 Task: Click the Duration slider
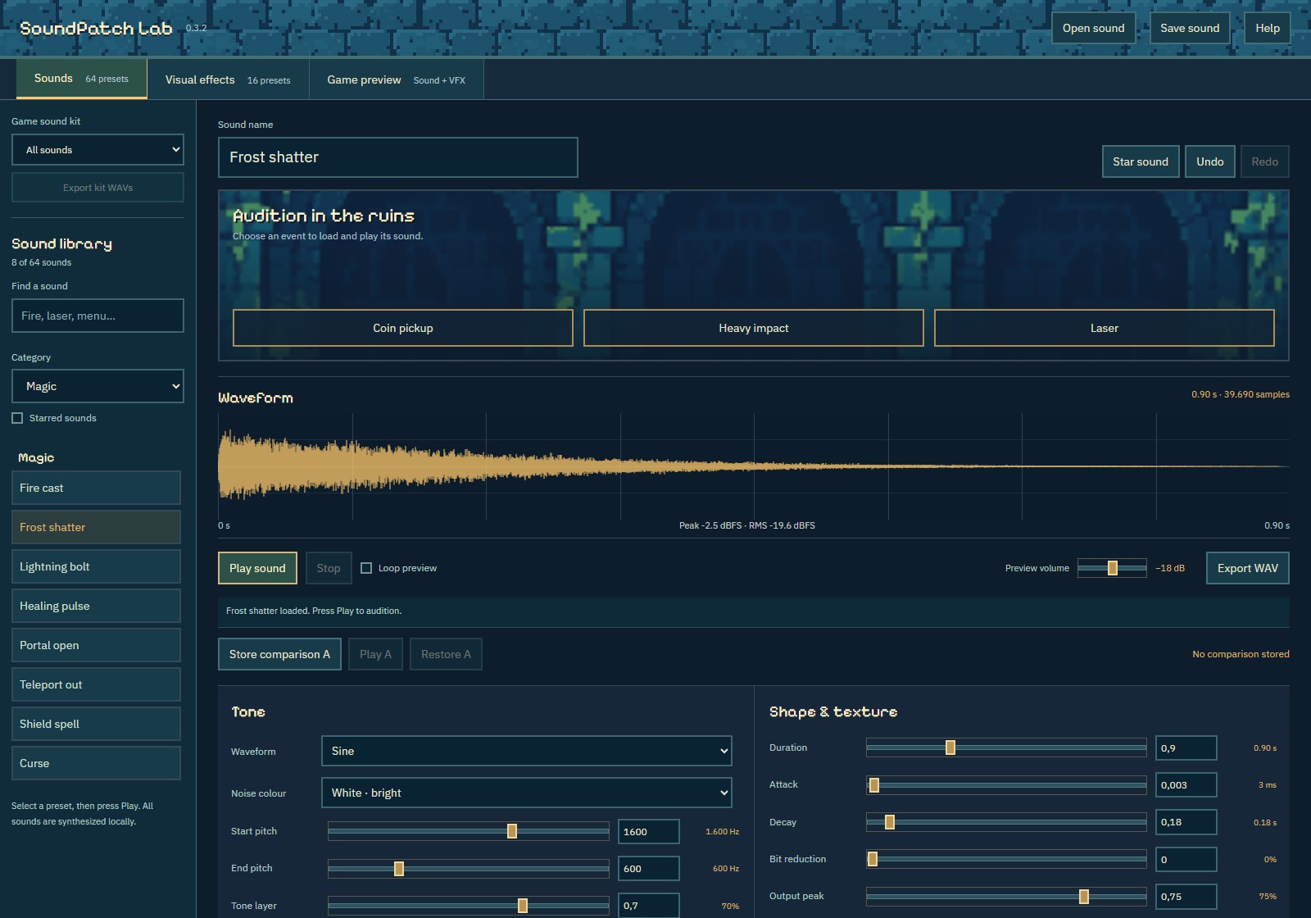tap(1006, 748)
